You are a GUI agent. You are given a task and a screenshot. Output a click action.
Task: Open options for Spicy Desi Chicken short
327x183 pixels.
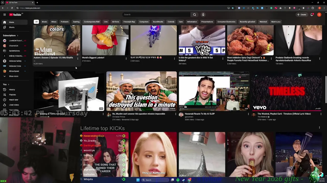click(271, 59)
